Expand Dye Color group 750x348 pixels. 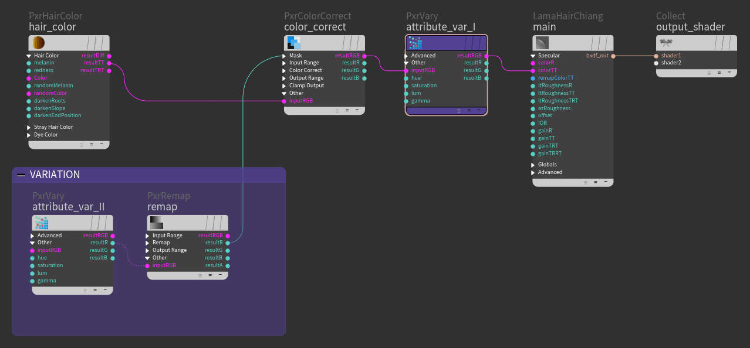pyautogui.click(x=28, y=135)
